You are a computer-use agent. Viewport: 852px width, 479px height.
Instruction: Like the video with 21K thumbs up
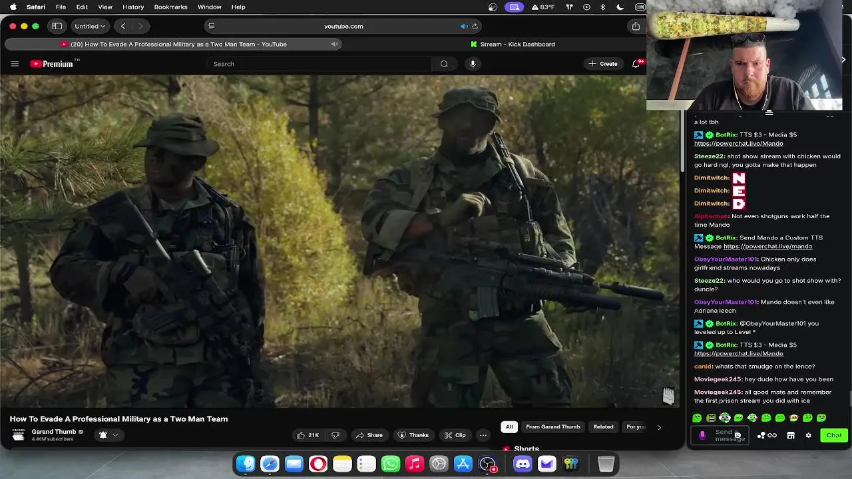pos(308,435)
